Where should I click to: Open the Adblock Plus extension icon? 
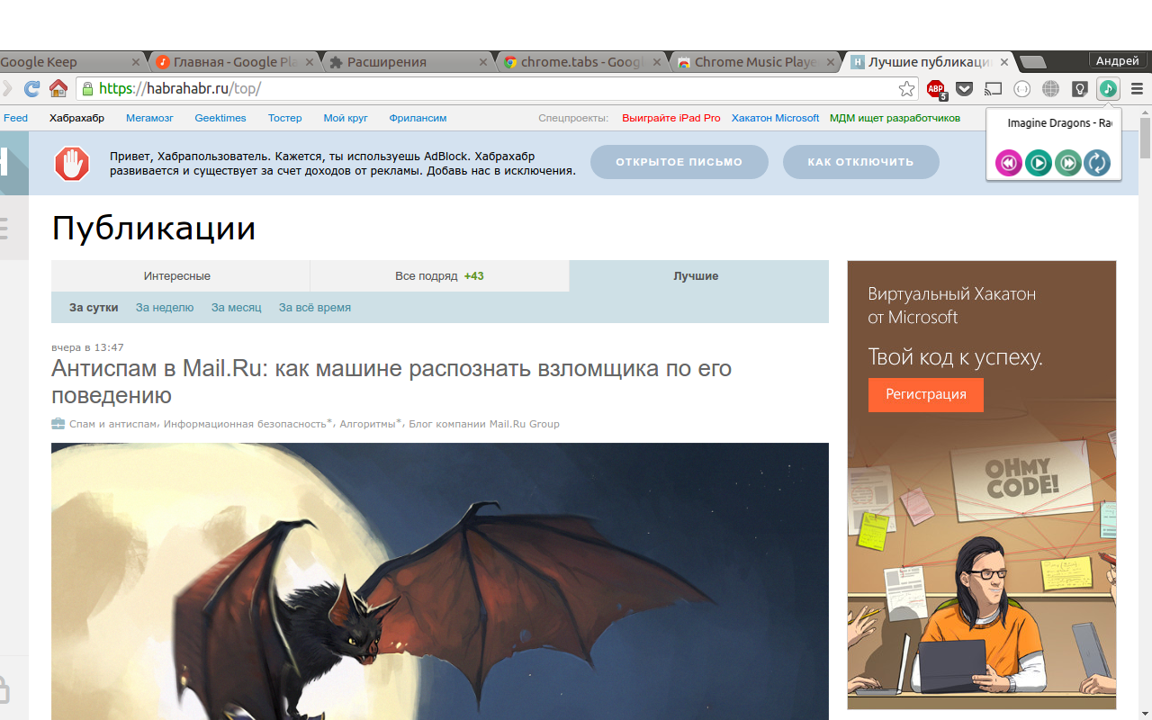point(936,89)
